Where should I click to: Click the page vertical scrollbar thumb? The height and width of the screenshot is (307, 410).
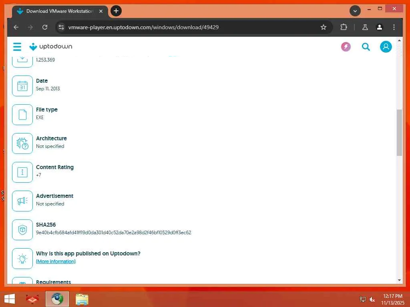point(399,133)
